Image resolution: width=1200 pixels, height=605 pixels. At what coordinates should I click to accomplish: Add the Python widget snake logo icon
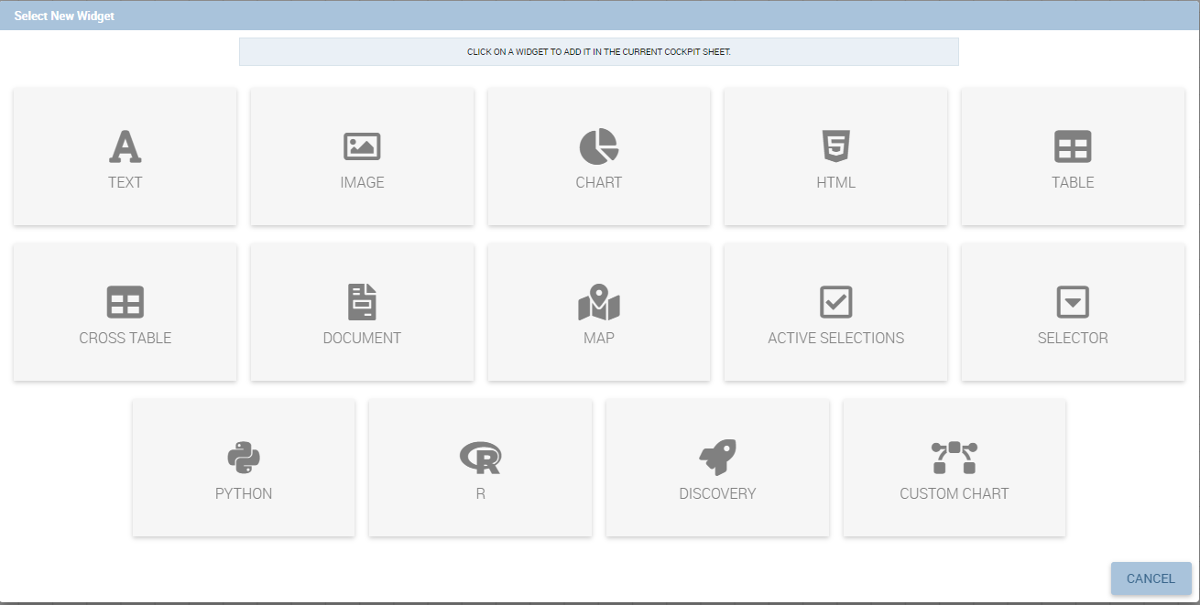coord(244,458)
